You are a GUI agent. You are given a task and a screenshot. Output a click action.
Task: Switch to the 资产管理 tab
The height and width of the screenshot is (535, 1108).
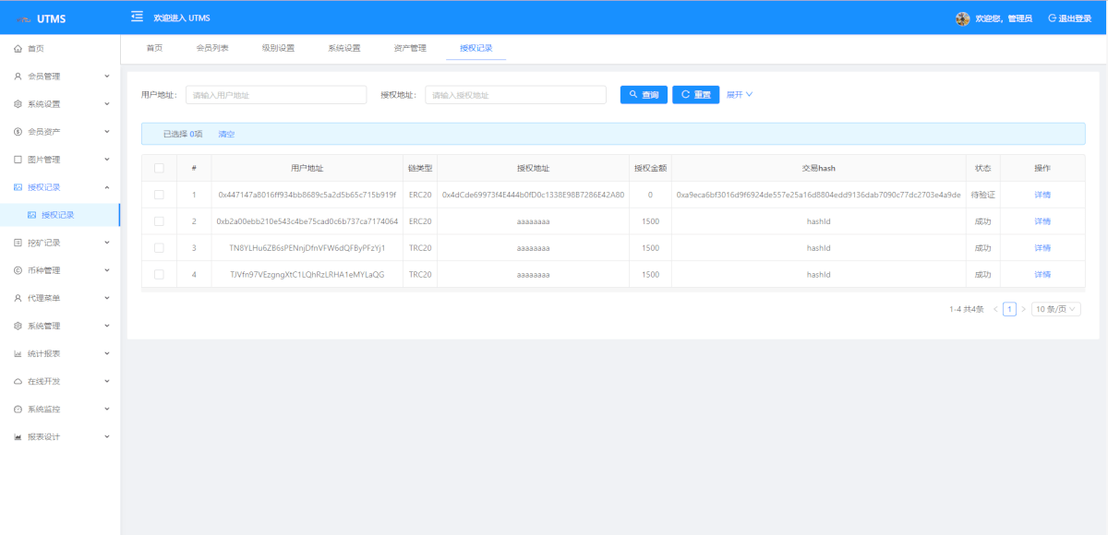tap(410, 48)
